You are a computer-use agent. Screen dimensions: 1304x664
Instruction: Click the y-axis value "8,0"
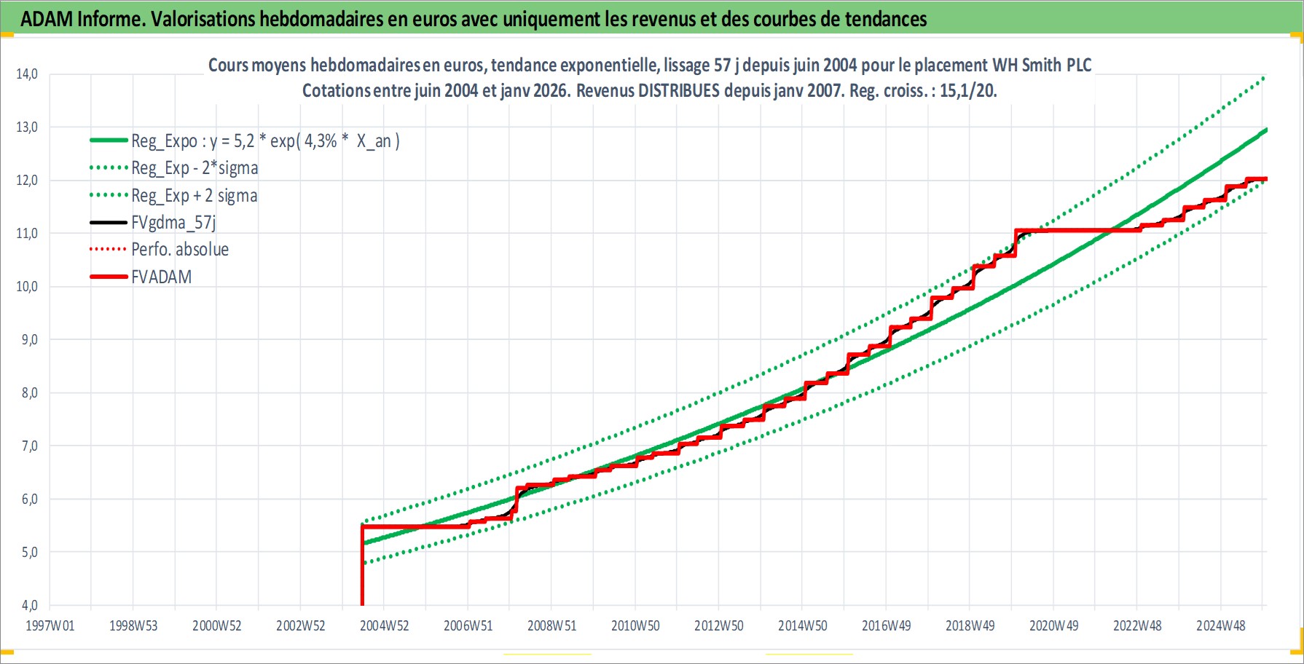coord(29,393)
